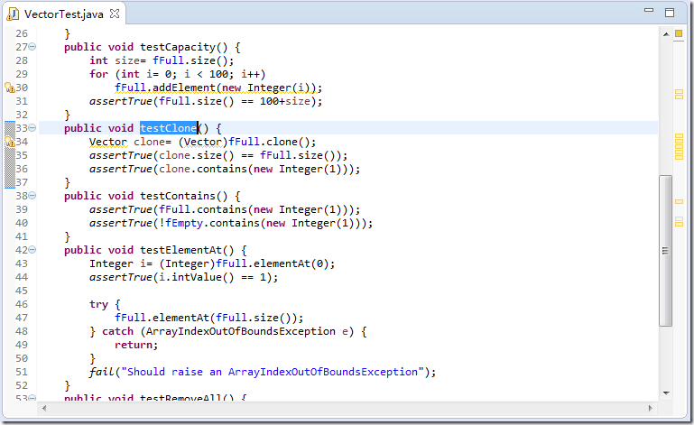
Task: Click the yellow warning summary square in overview ruler
Action: tap(679, 33)
